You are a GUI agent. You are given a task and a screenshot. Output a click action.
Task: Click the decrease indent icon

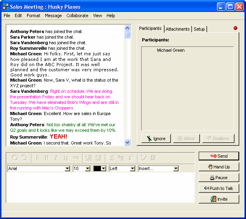pos(98,158)
